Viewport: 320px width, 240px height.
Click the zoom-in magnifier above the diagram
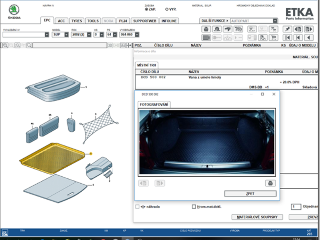coord(4,45)
